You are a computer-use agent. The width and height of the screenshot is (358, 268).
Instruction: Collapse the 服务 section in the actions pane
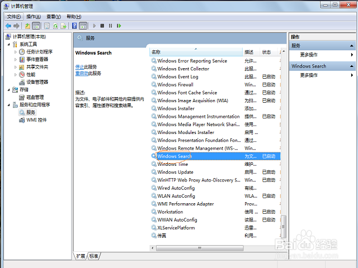click(x=352, y=46)
